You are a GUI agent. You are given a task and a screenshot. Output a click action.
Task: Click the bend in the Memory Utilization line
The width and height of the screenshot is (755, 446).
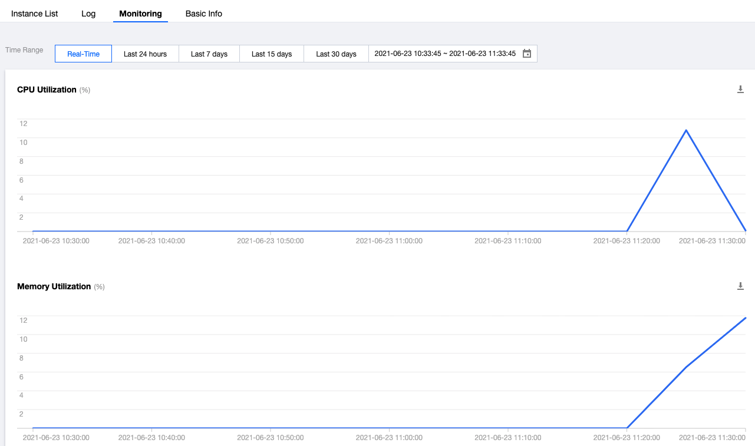[x=686, y=367]
